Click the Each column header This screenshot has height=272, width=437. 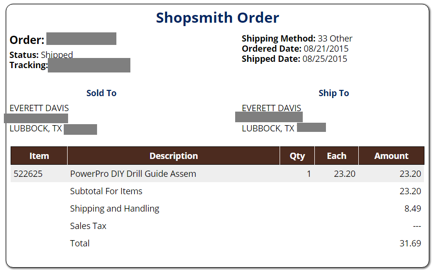[x=337, y=156]
